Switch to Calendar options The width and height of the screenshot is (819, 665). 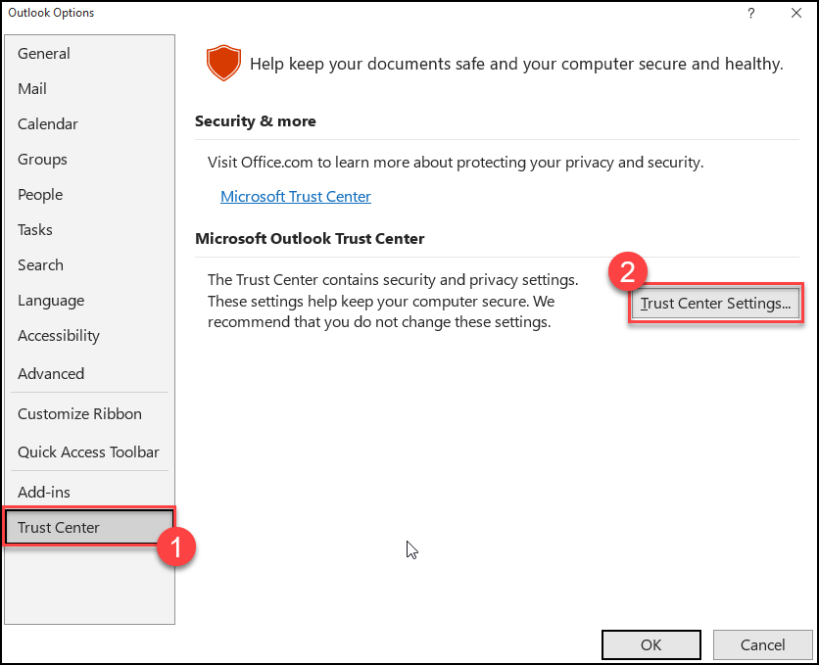[x=48, y=124]
